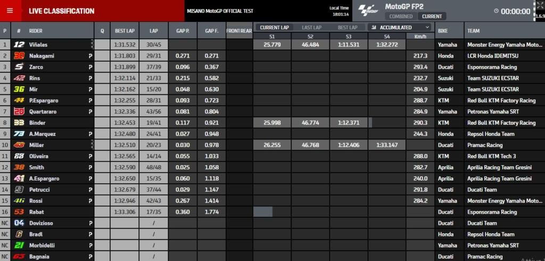The height and width of the screenshot is (261, 545).
Task: Sort by the Best Lap column header
Action: coord(124,31)
